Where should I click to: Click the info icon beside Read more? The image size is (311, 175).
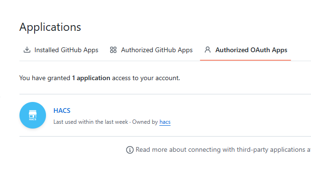point(130,150)
